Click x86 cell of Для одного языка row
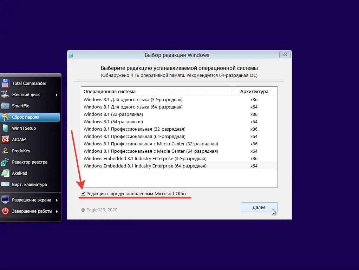Viewport: 359px width, 270px height. [x=254, y=99]
